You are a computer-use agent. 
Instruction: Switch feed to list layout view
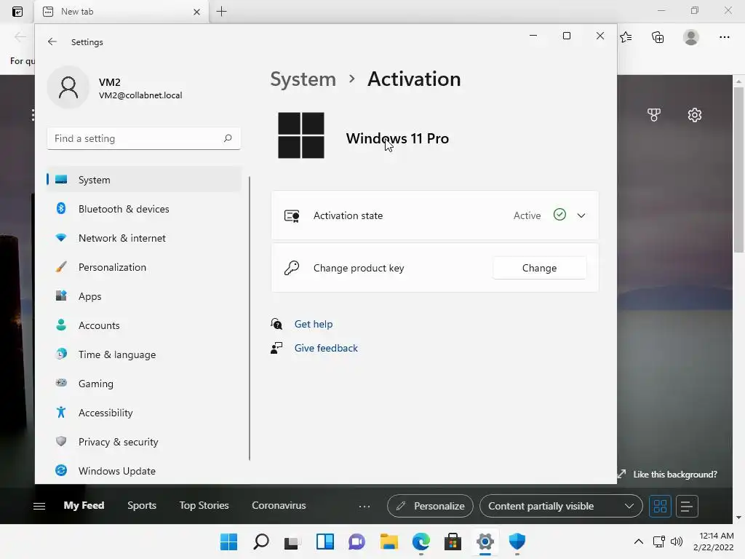687,506
